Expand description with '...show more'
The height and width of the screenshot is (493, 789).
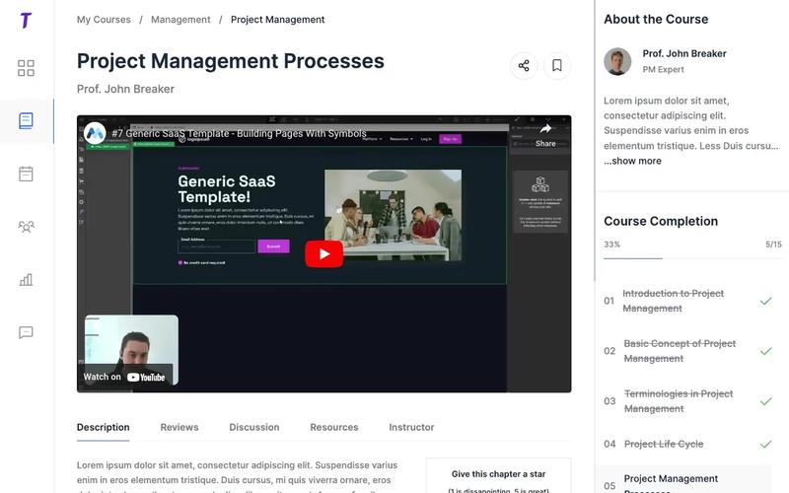tap(633, 161)
